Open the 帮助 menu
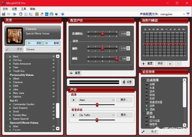 pos(33,9)
